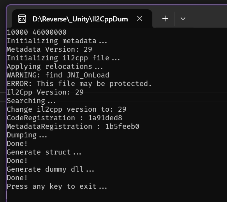Click the blinking cursor on the last line
Viewport: 227px width, 202px height.
7,195
